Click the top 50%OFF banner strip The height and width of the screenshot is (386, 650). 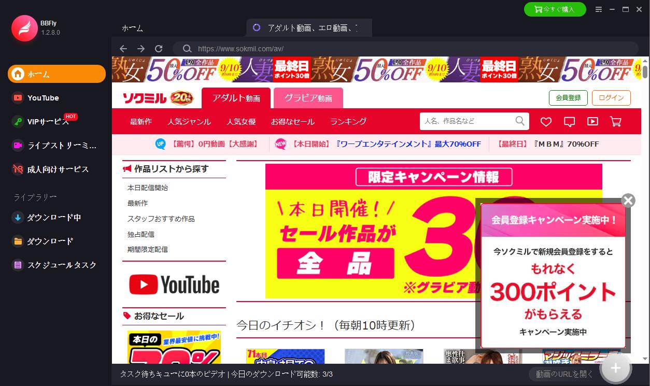pos(376,69)
